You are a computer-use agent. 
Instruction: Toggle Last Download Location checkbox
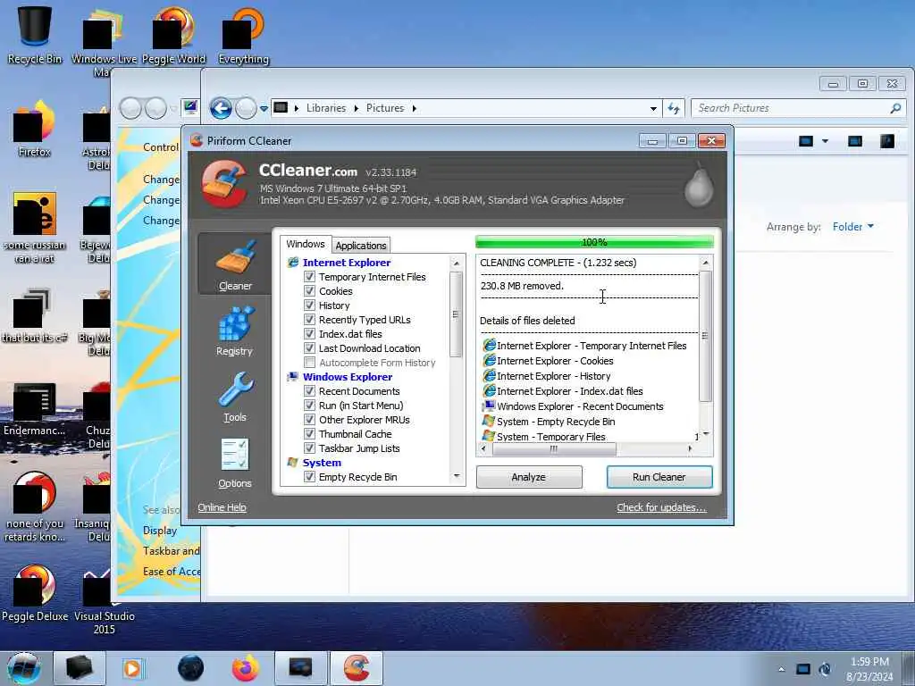click(x=310, y=348)
